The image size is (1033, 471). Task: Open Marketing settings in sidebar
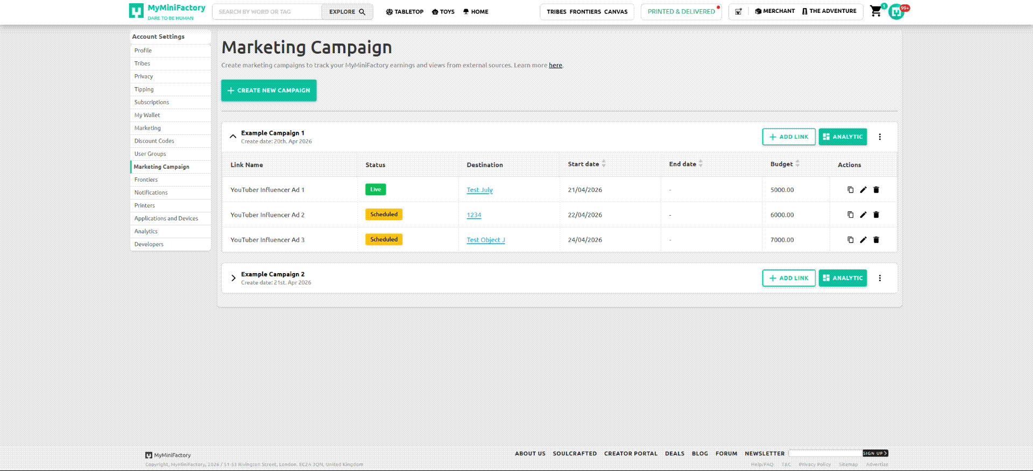tap(171, 128)
